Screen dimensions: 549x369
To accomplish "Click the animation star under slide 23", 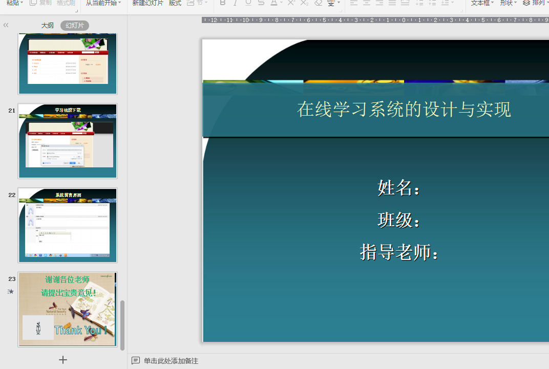I will [x=11, y=291].
